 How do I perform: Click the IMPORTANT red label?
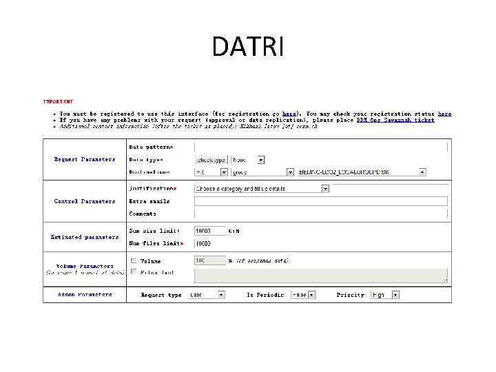[58, 101]
